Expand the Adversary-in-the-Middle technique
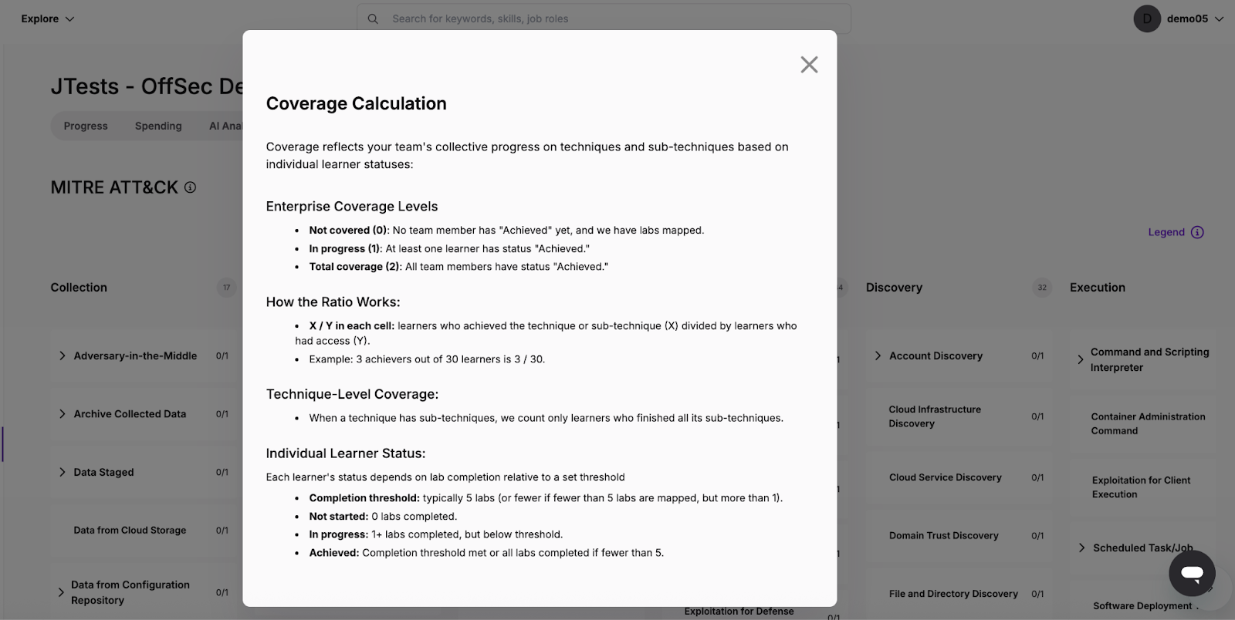 63,355
